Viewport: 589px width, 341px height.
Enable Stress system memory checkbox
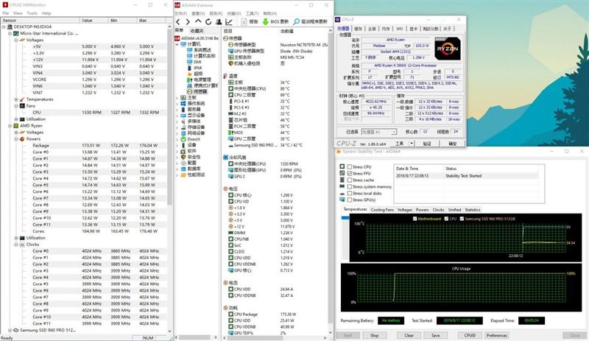pos(350,186)
